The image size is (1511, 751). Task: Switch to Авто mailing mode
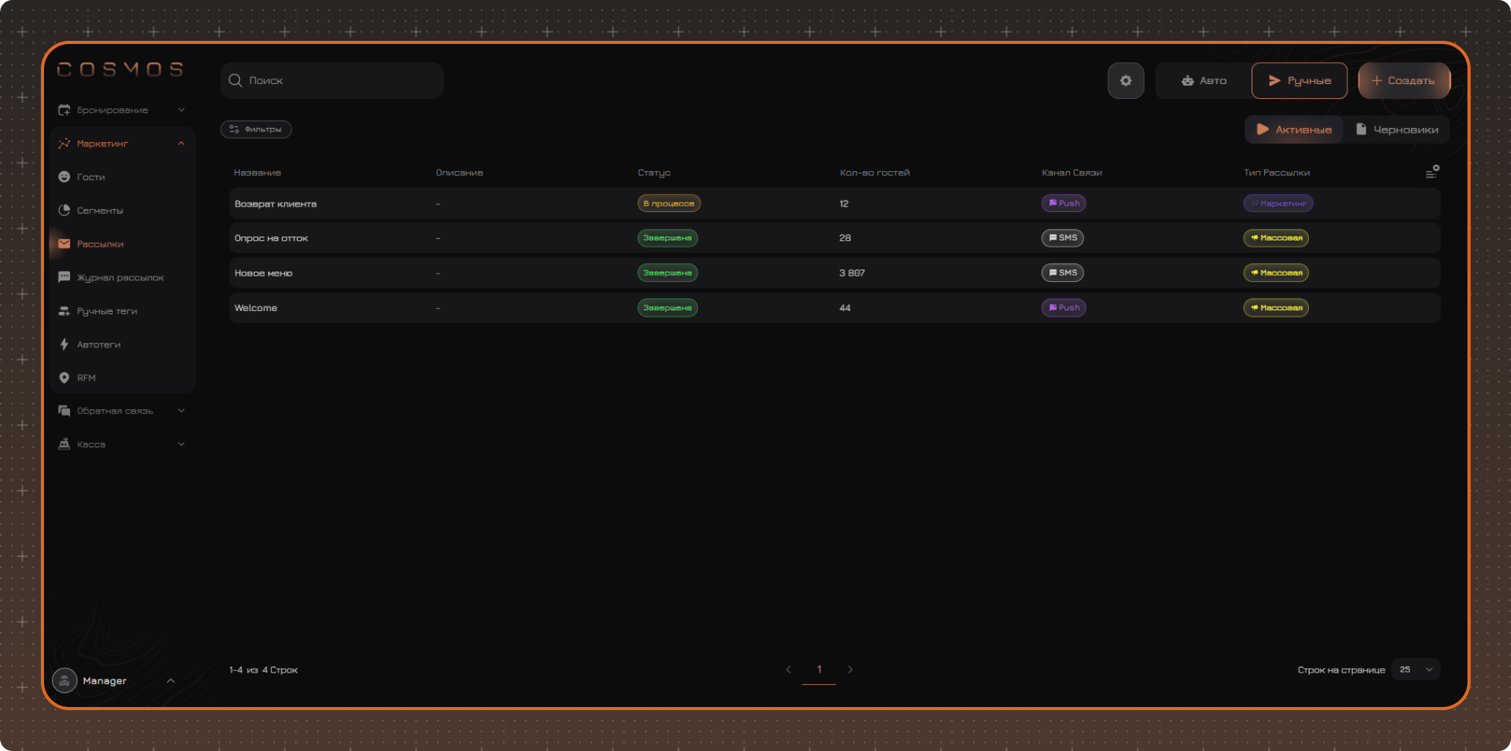point(1204,81)
